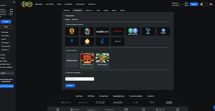Open Tournaments in top navigation

click(80, 4)
